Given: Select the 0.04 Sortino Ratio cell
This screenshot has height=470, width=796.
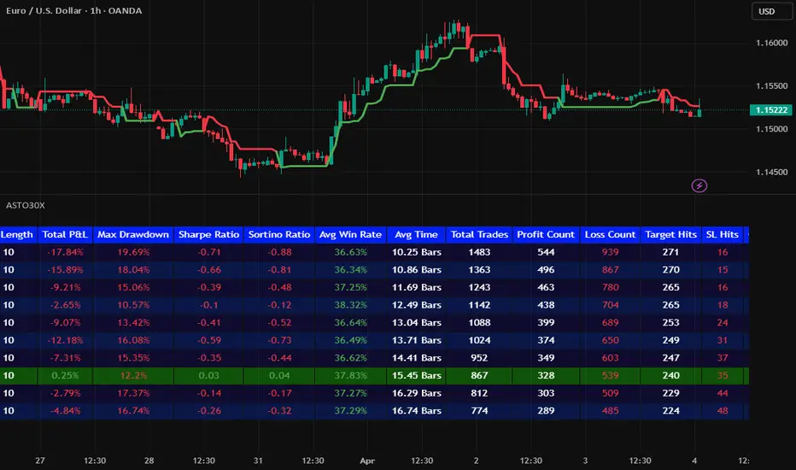Looking at the screenshot, I should click(279, 375).
